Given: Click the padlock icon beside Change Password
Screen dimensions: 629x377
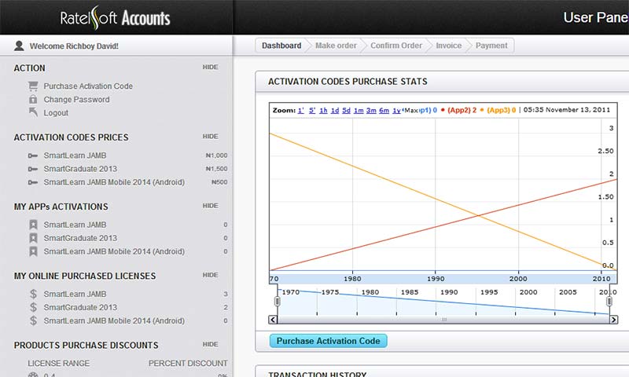Looking at the screenshot, I should click(33, 100).
